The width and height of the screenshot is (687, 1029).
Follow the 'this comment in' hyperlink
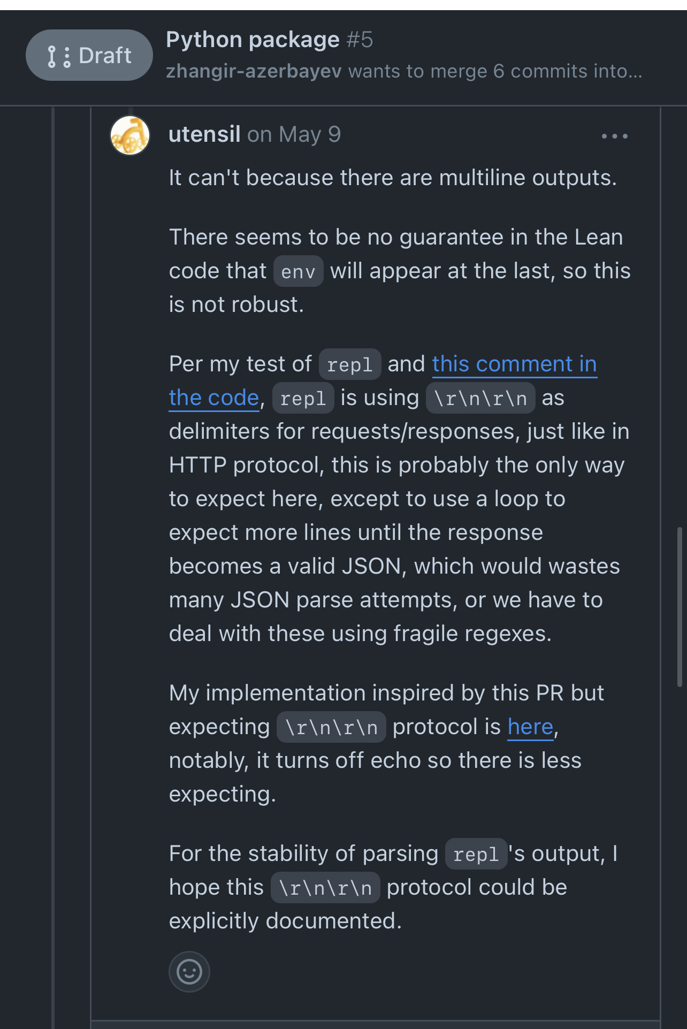514,364
